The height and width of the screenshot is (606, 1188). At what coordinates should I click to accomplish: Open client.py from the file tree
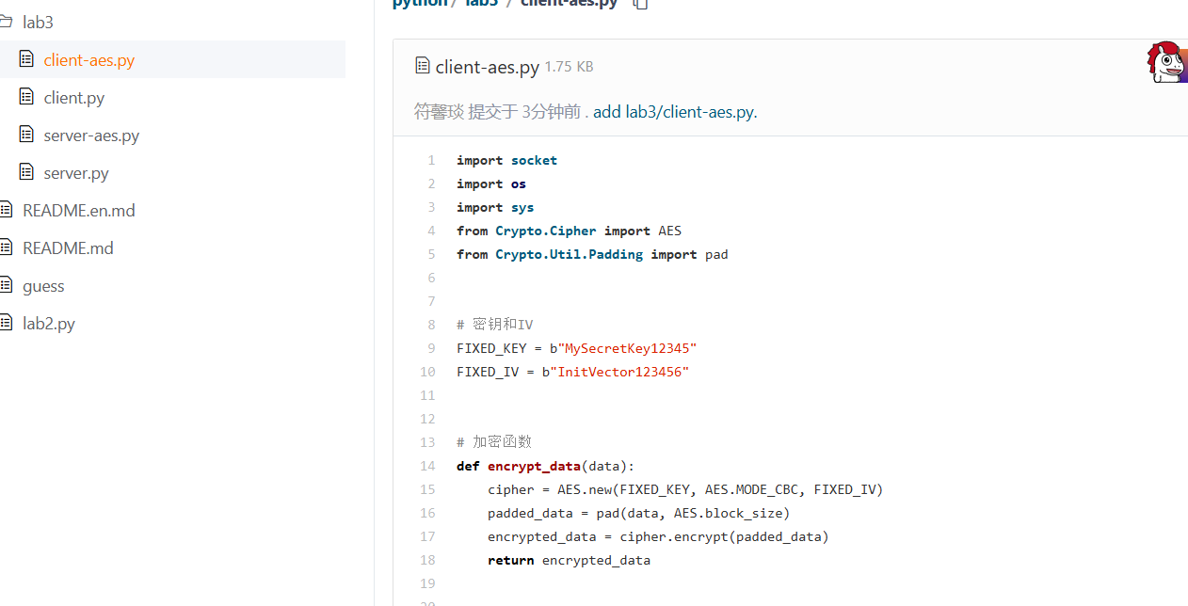[73, 98]
